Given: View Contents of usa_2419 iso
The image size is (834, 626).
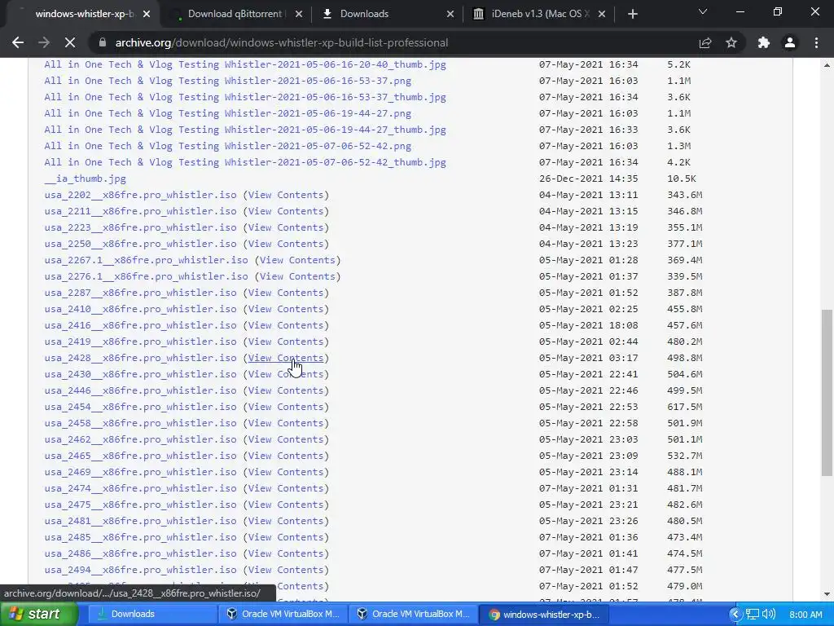Looking at the screenshot, I should pyautogui.click(x=286, y=342).
